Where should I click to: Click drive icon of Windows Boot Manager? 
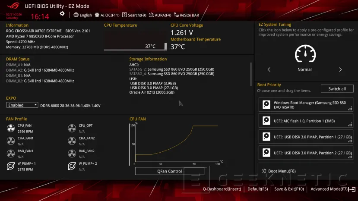tap(266, 105)
